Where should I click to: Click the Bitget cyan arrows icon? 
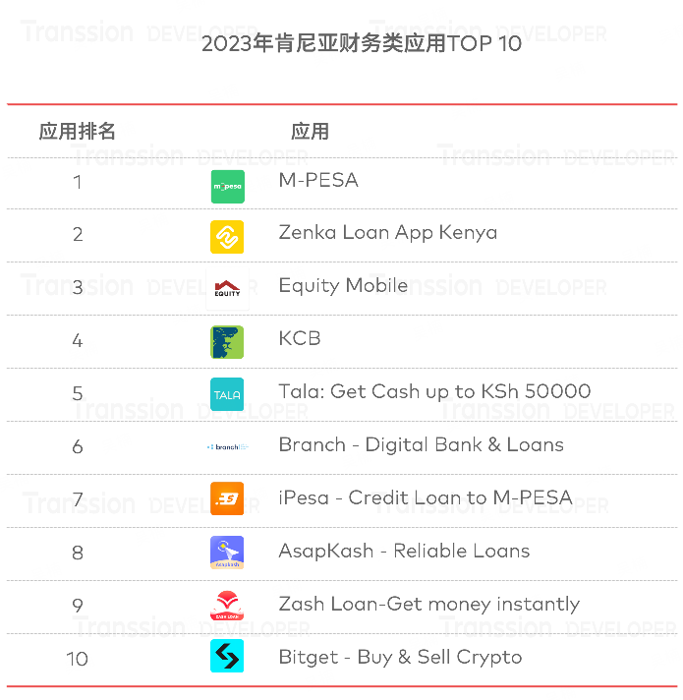(x=227, y=657)
